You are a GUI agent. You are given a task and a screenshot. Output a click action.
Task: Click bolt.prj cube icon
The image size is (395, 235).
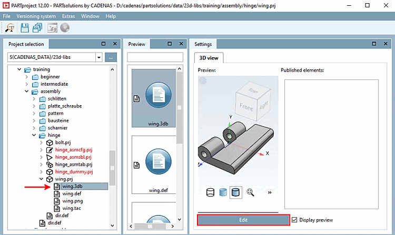(50, 143)
